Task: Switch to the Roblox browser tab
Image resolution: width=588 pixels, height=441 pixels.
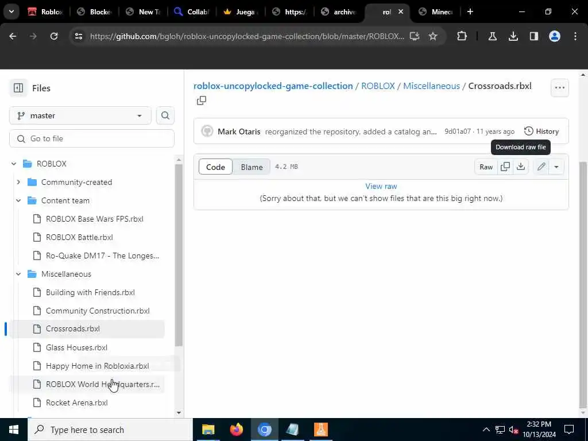Action: (x=45, y=11)
